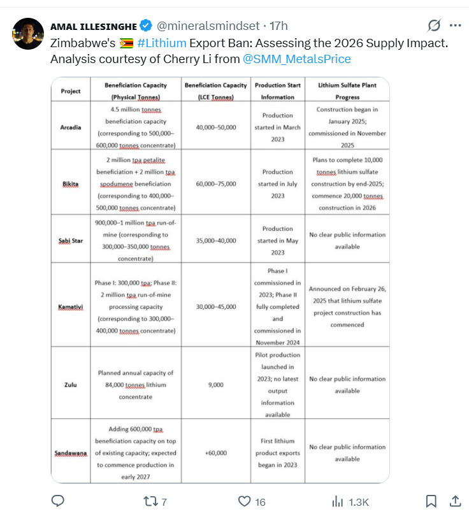Open the share post icon
This screenshot has height=514, width=469.
455,501
